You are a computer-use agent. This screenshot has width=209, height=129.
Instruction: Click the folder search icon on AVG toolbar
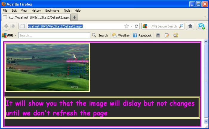point(176,35)
